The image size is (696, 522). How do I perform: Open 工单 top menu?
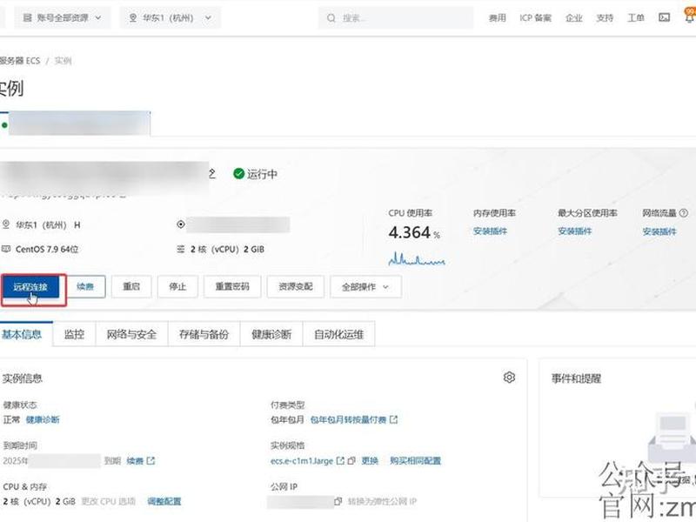pyautogui.click(x=636, y=17)
